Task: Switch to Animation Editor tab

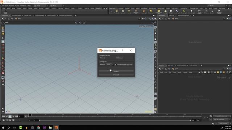Action: 16,16
